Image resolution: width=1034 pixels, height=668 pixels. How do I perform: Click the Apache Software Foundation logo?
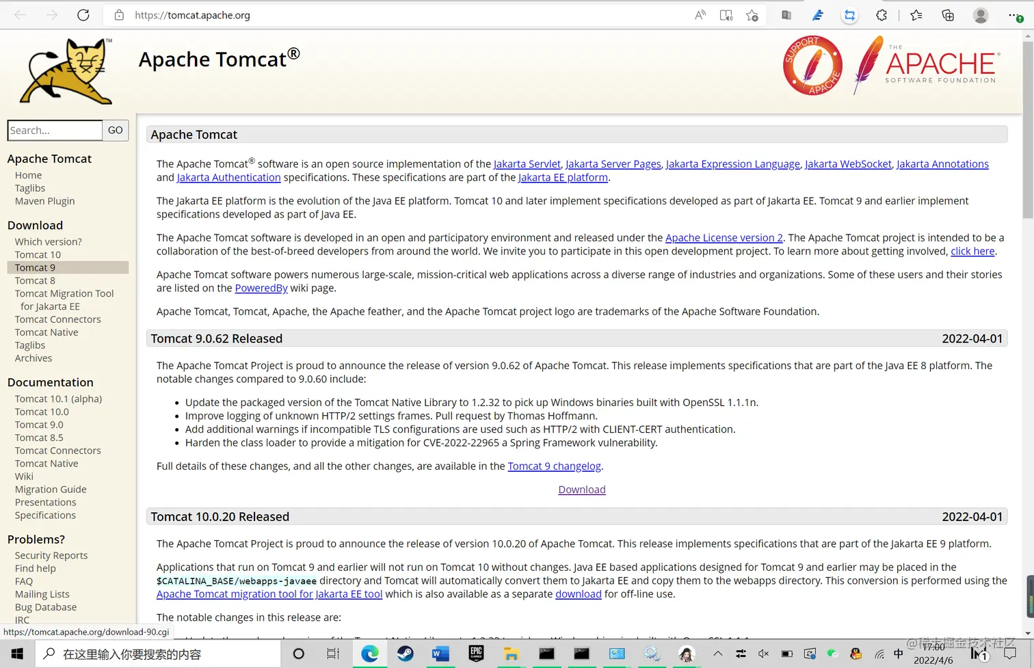[927, 66]
